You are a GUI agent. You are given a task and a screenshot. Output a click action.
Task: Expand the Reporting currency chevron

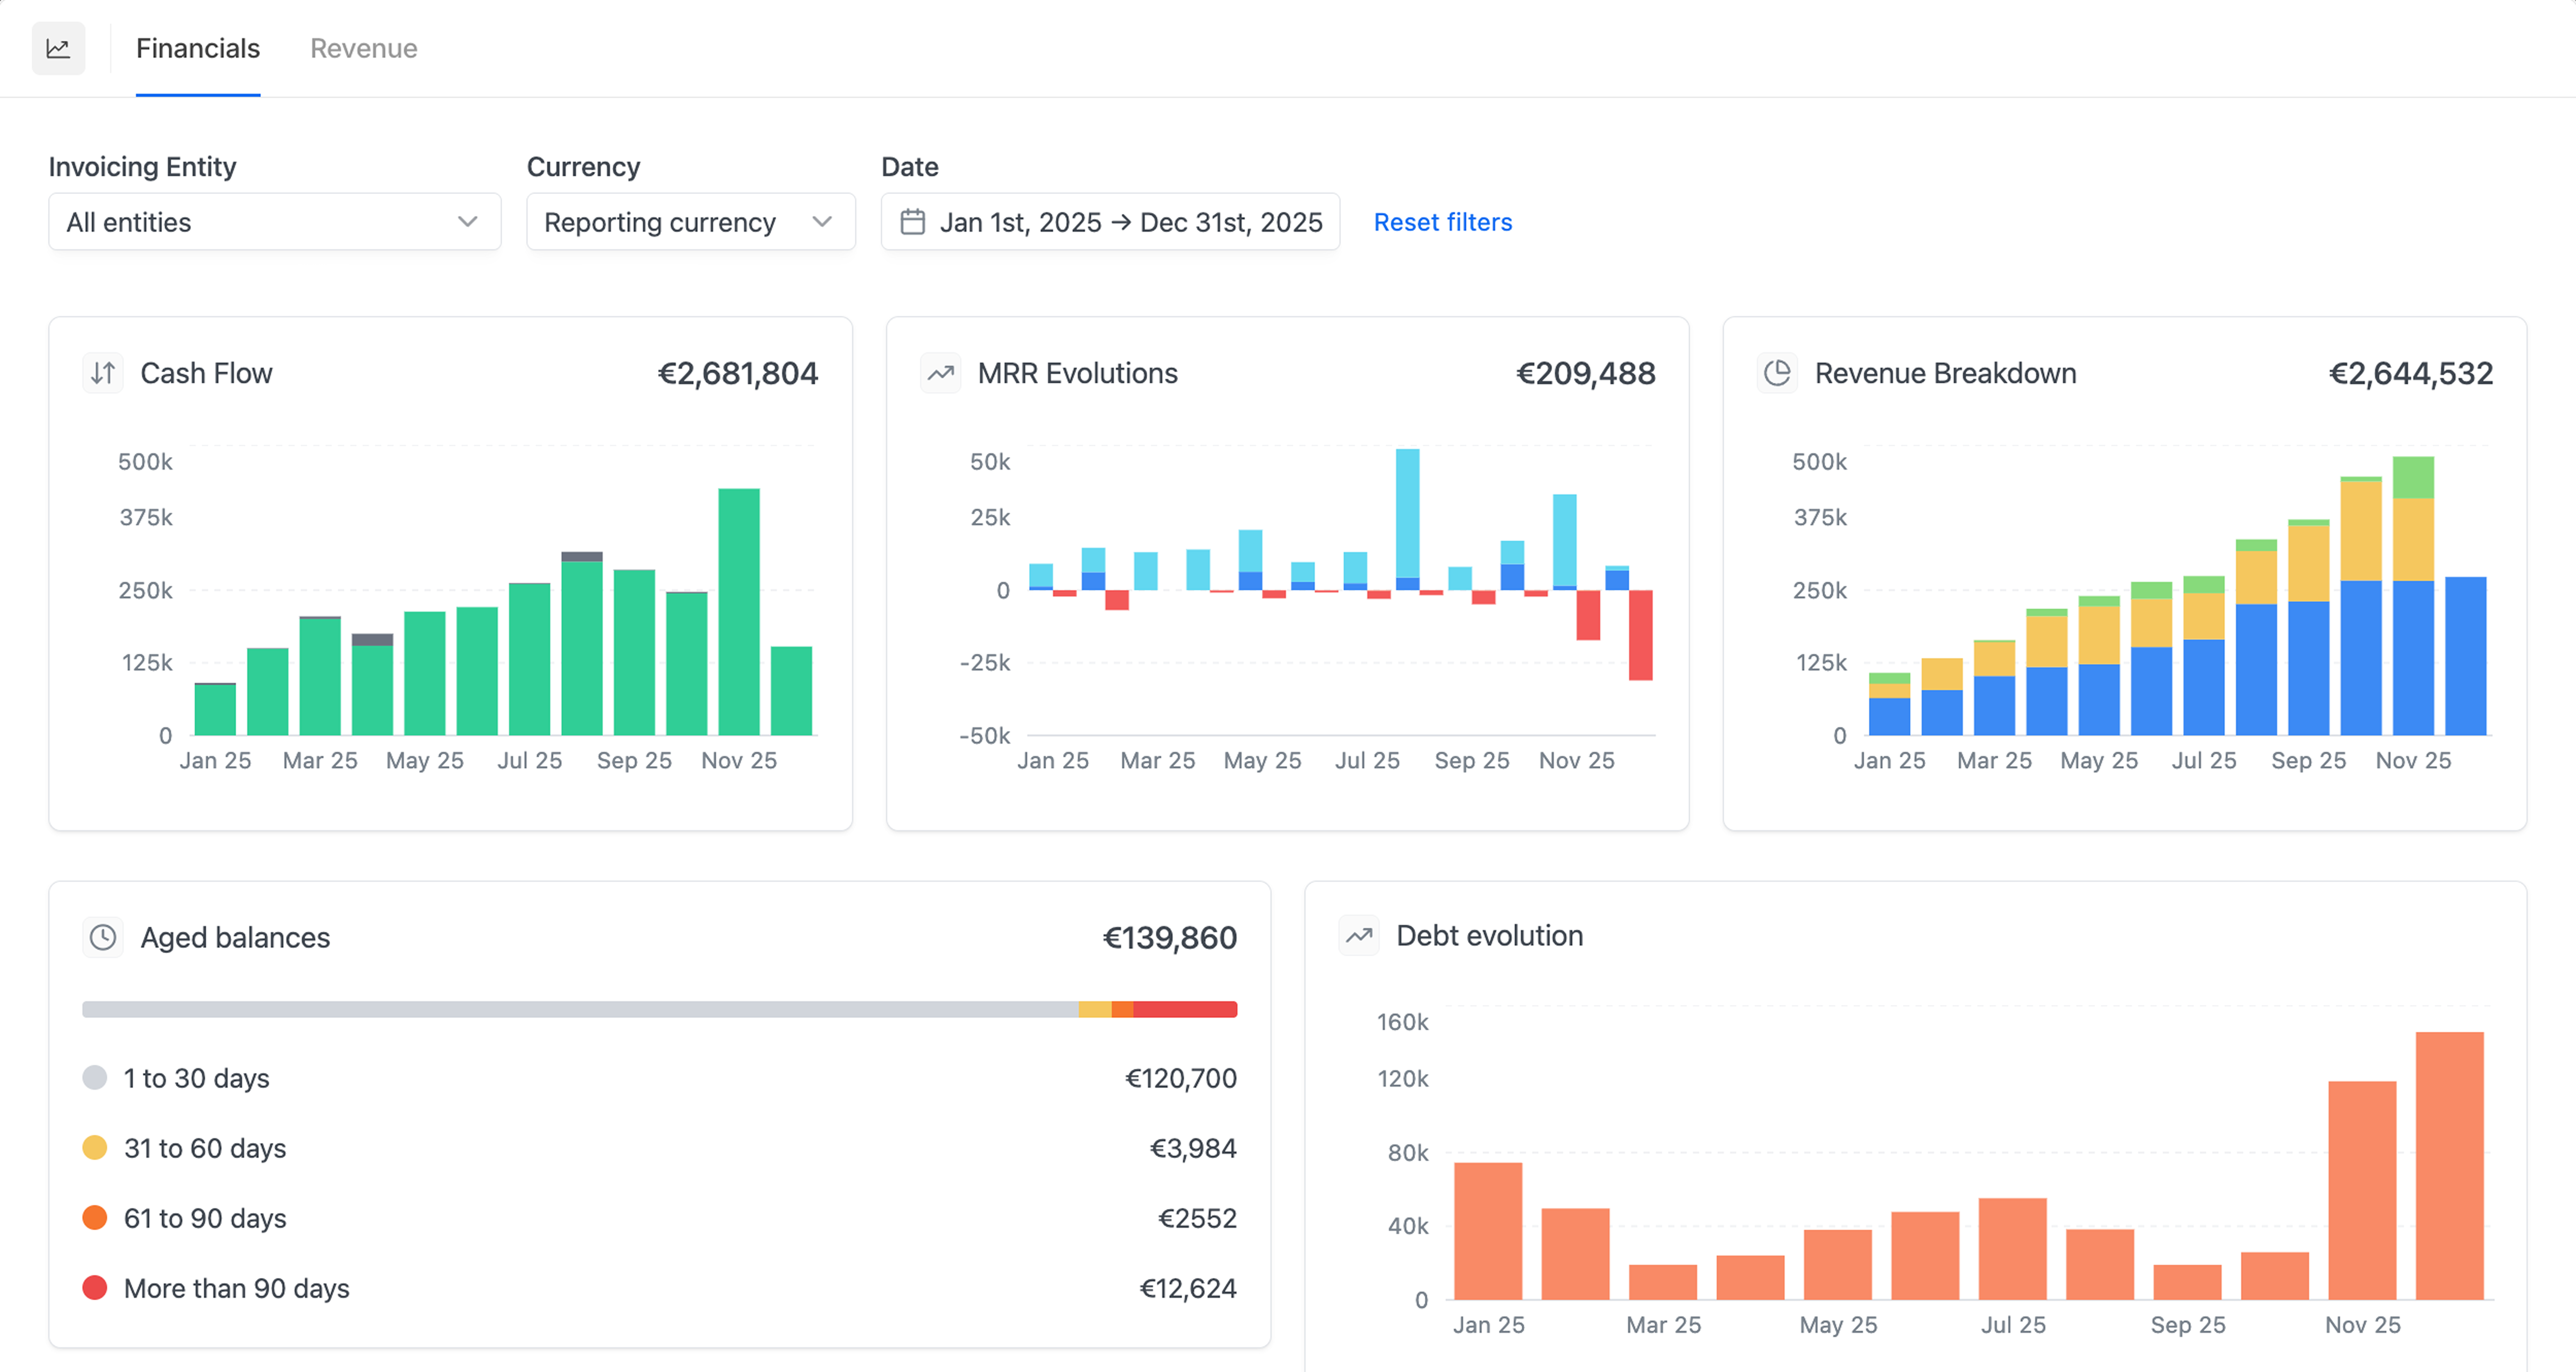click(822, 222)
